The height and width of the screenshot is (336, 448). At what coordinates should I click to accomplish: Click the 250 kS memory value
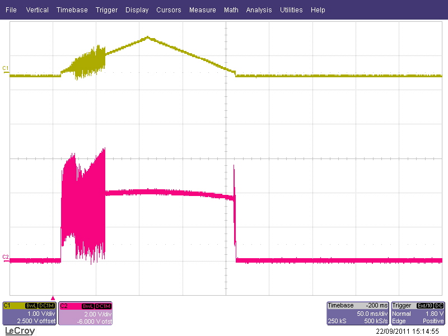point(337,321)
